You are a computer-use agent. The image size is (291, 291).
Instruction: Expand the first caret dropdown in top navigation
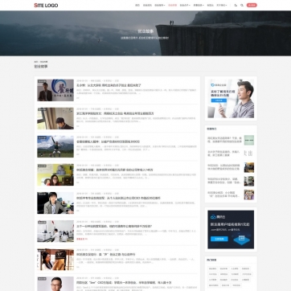pos(160,5)
